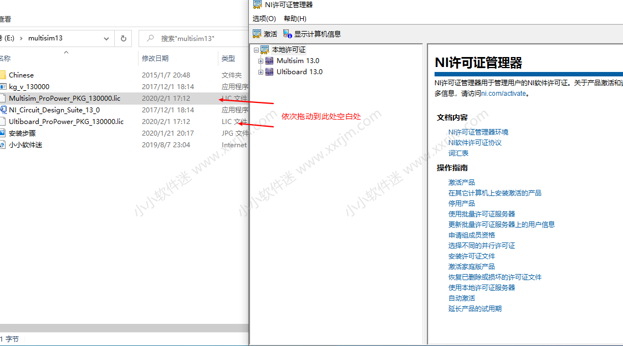The width and height of the screenshot is (623, 346).
Task: Open the 激活家庭版产品 link
Action: 472,267
